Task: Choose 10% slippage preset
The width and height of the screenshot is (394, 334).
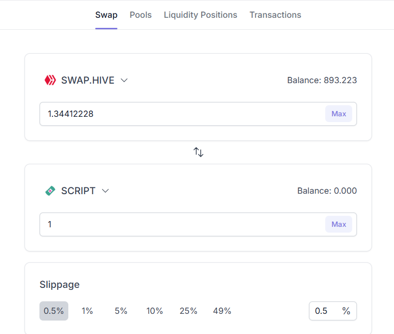Action: coord(154,311)
